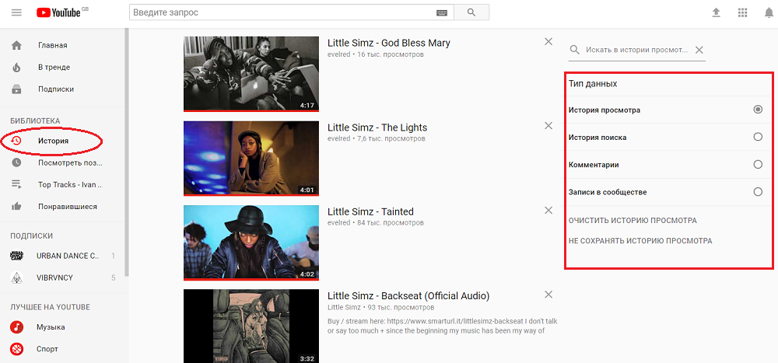Open the YouTube apps grid
The height and width of the screenshot is (363, 778).
click(x=742, y=13)
